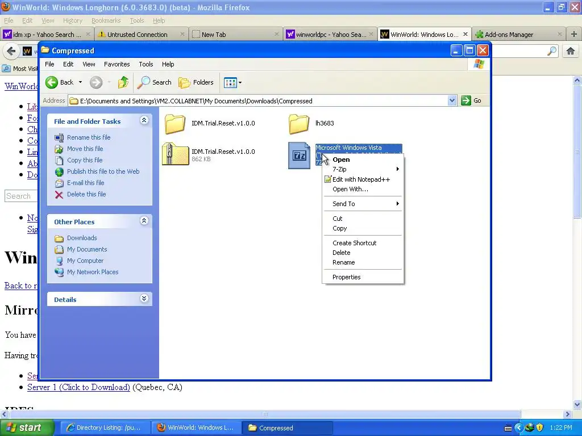Open Explorer's View menu
Screen dimensions: 582x436
click(89, 64)
